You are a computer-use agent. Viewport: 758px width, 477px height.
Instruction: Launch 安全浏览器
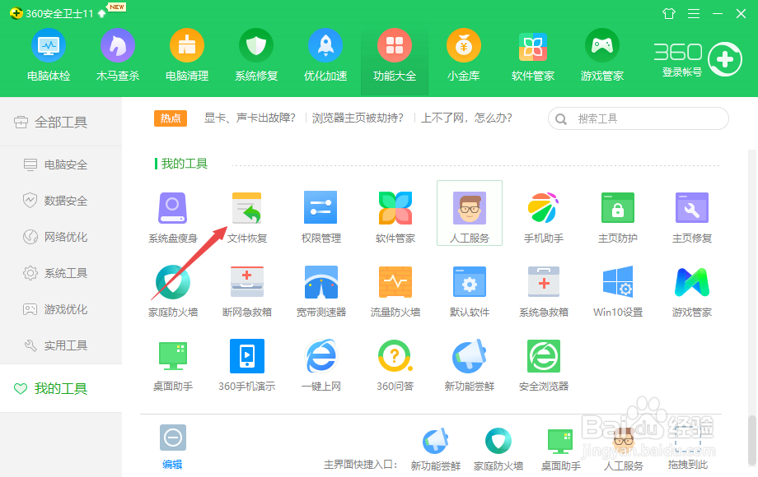[543, 362]
